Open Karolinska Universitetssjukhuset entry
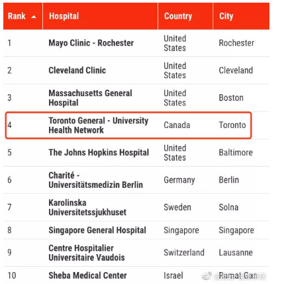286x284 pixels. click(x=87, y=208)
